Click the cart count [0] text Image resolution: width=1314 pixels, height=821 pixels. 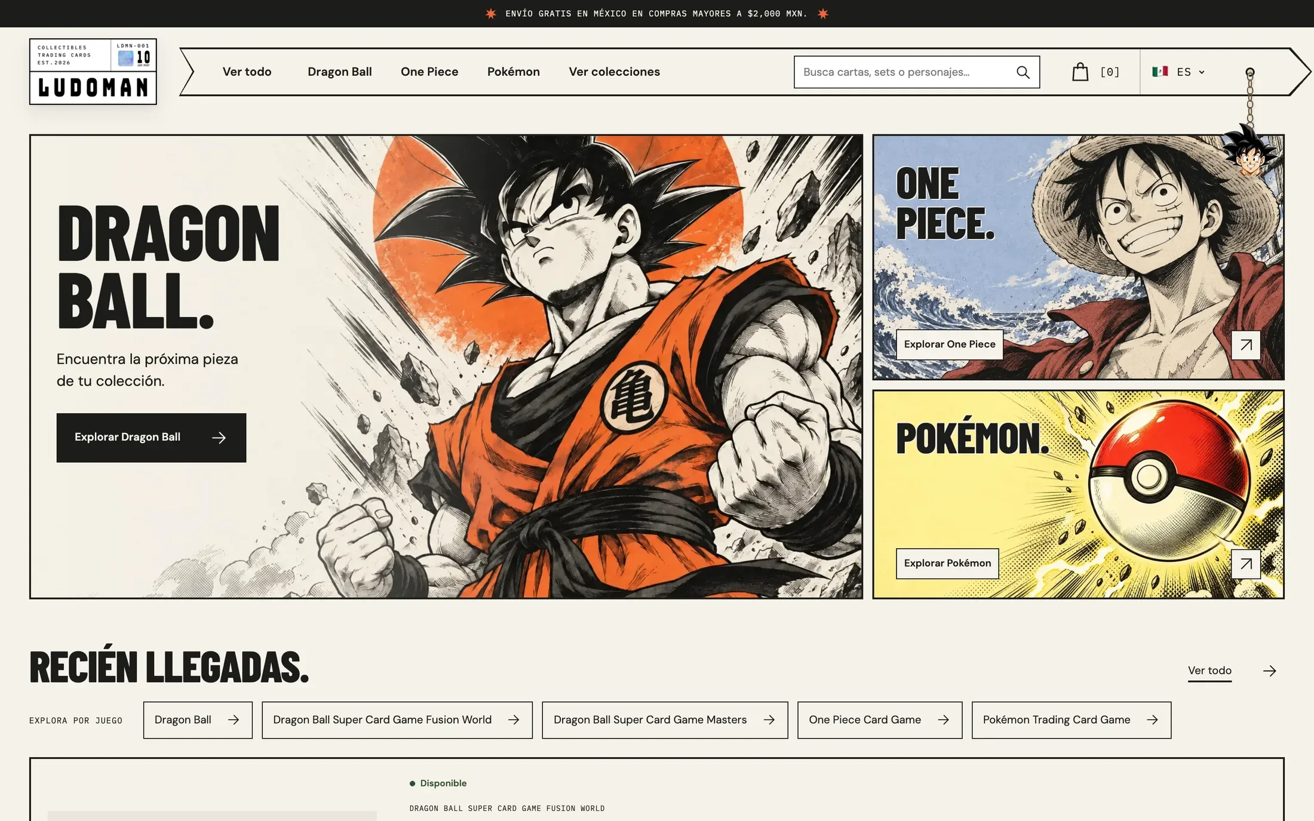[x=1110, y=72]
